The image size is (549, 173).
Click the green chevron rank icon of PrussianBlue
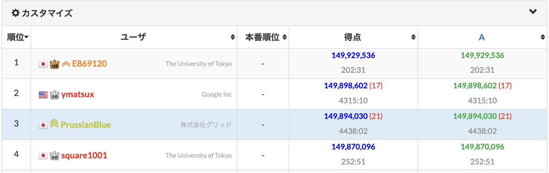click(54, 124)
